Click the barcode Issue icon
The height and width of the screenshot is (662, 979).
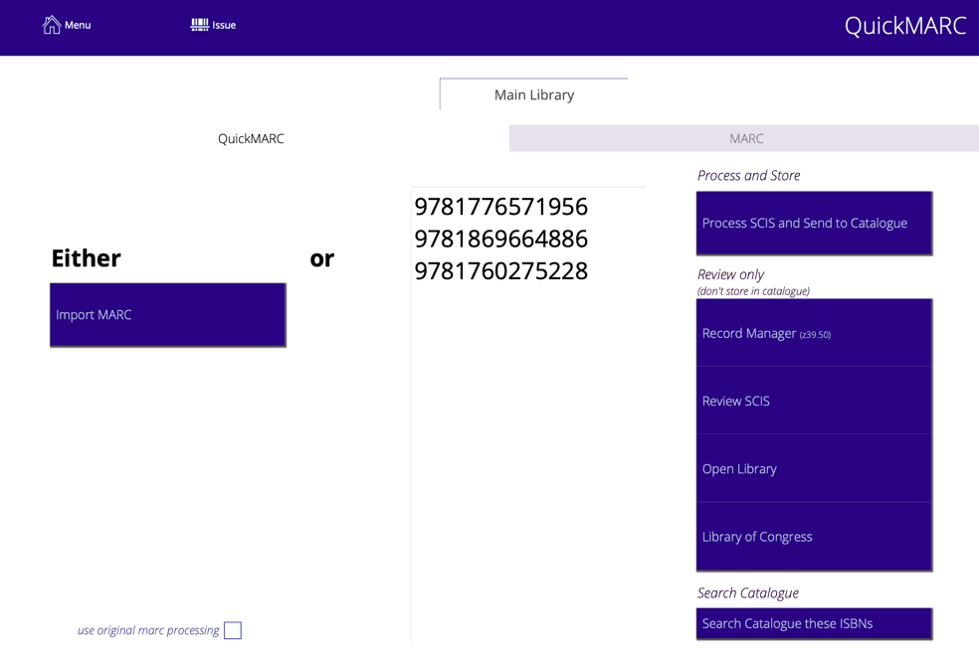[x=200, y=25]
